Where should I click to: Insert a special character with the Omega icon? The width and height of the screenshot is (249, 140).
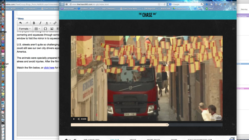(x=45, y=29)
